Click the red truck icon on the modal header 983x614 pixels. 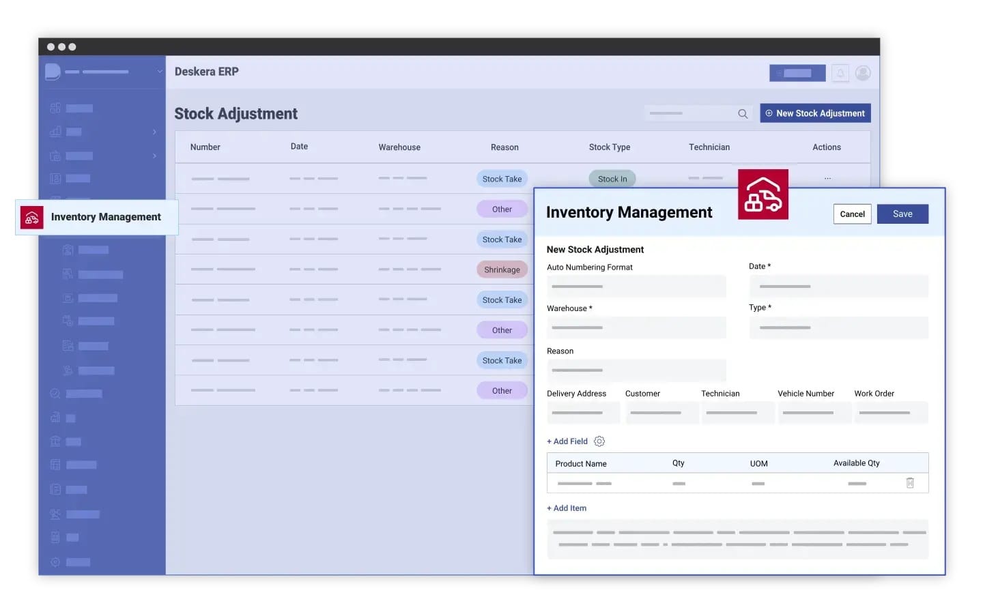click(x=763, y=194)
